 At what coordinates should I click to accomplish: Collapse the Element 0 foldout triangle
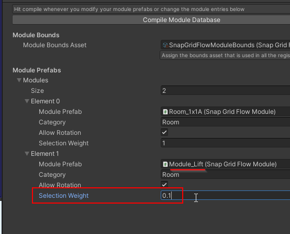[x=27, y=101]
